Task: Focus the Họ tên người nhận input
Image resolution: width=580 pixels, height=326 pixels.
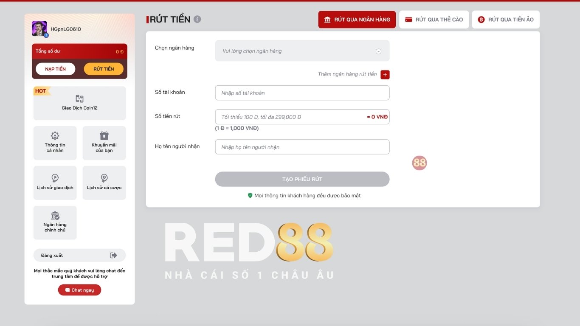Action: tap(302, 147)
